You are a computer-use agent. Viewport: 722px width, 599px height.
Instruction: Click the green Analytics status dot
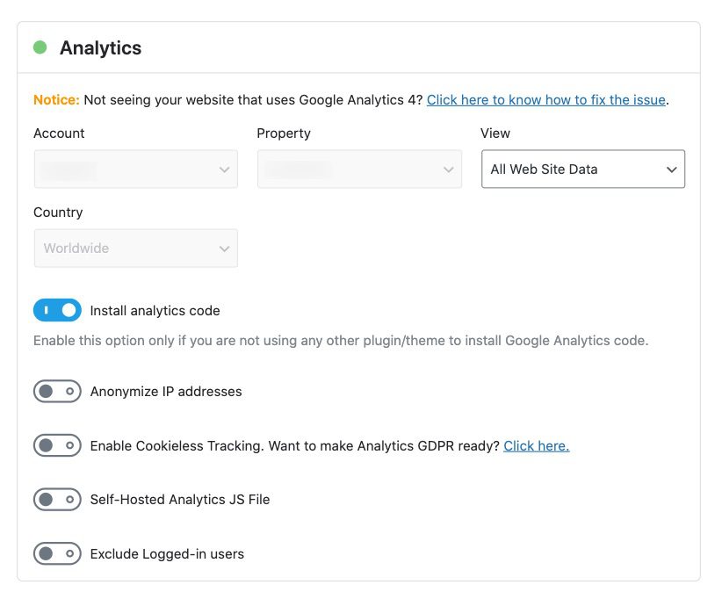click(40, 47)
